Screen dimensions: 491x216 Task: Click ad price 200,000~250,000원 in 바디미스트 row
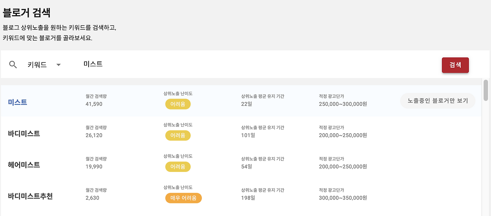pyautogui.click(x=343, y=136)
